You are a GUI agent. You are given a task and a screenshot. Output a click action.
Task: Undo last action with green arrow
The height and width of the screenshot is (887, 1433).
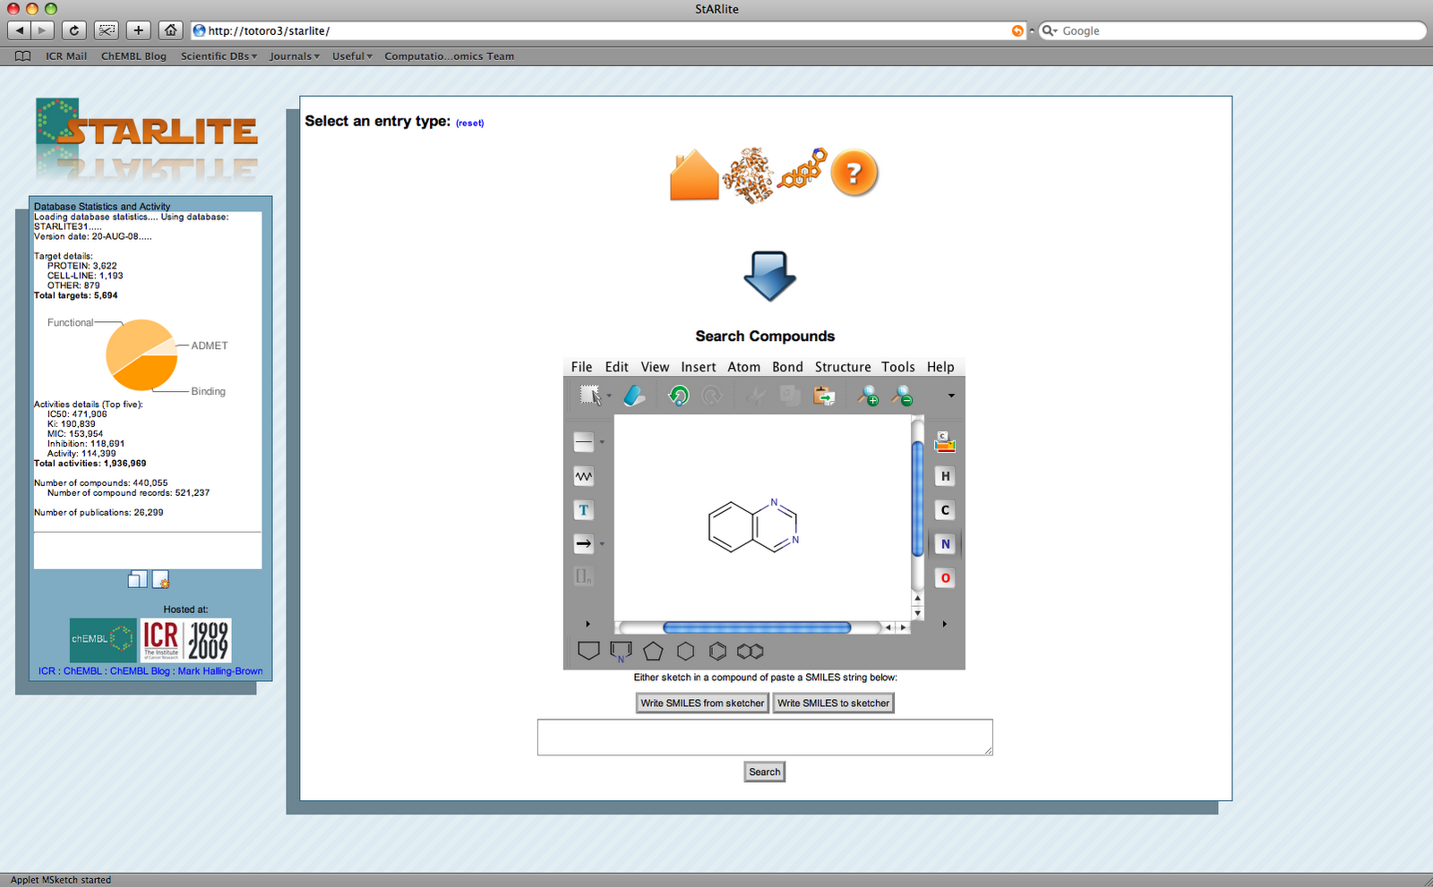point(679,395)
